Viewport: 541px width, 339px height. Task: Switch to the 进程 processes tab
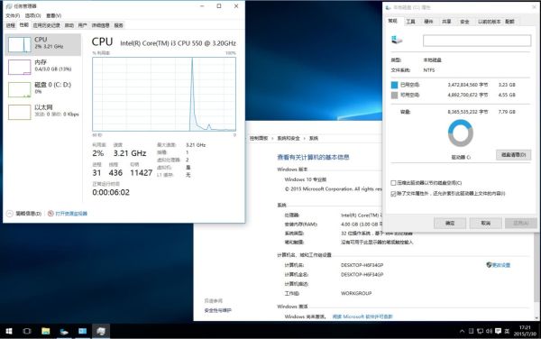[11, 25]
